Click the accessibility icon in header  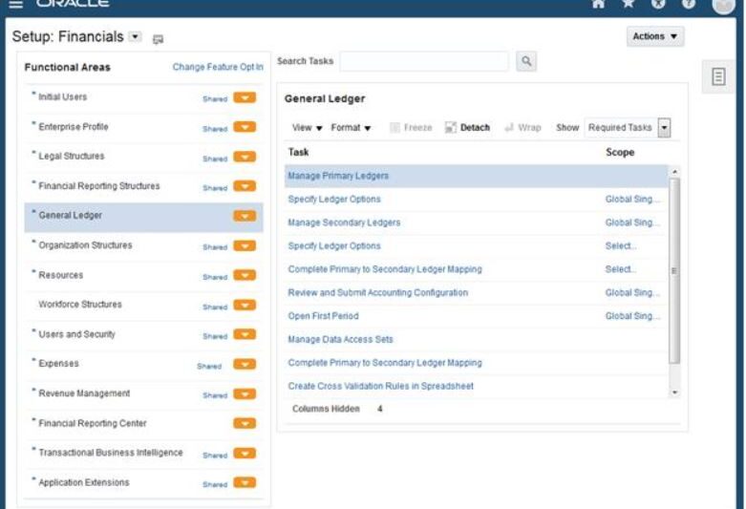point(658,4)
